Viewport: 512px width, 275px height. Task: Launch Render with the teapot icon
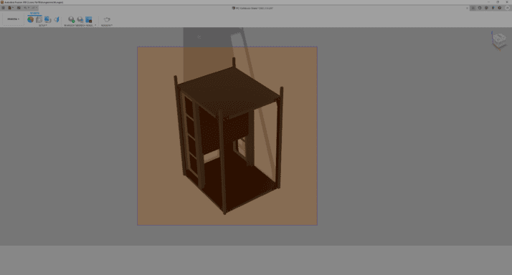(x=107, y=19)
